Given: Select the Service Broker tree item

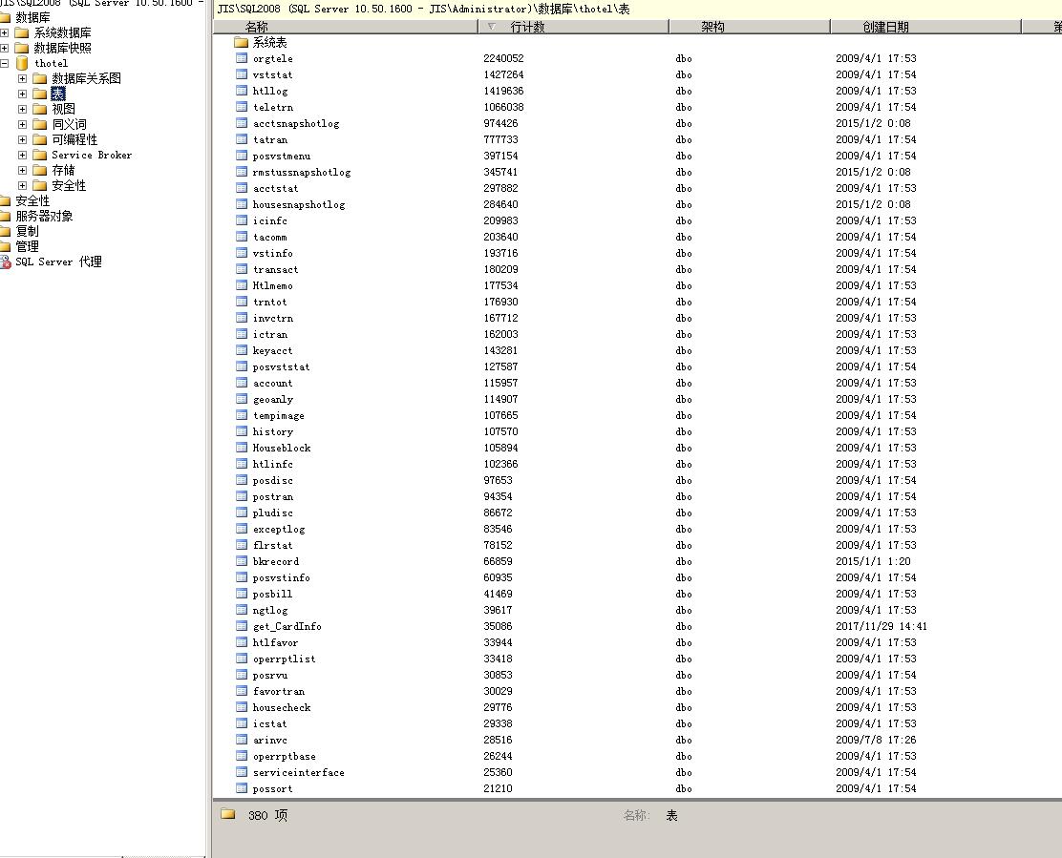Looking at the screenshot, I should coord(92,155).
